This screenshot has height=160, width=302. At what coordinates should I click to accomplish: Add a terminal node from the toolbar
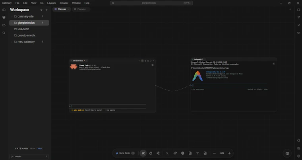pos(168,153)
